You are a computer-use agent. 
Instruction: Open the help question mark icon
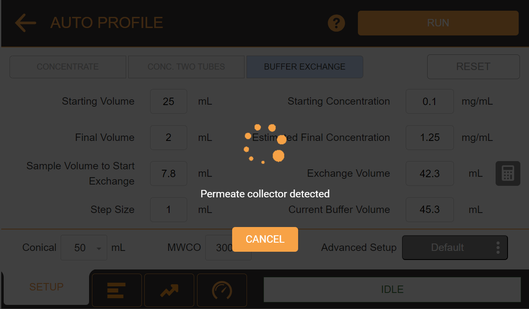point(336,23)
